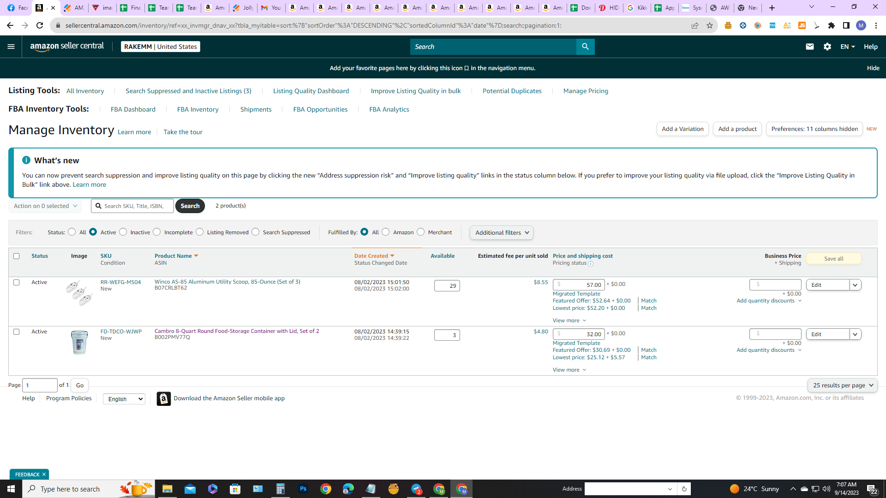Go to Listing Quality Dashboard

pos(311,91)
